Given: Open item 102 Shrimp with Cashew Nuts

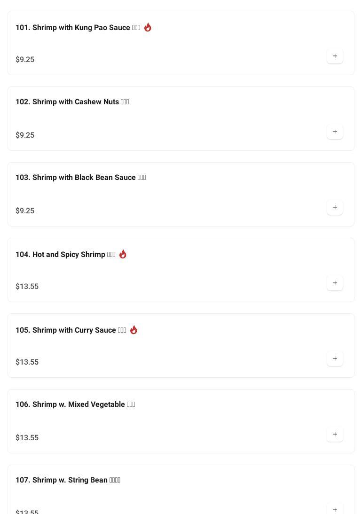Looking at the screenshot, I should [x=72, y=102].
